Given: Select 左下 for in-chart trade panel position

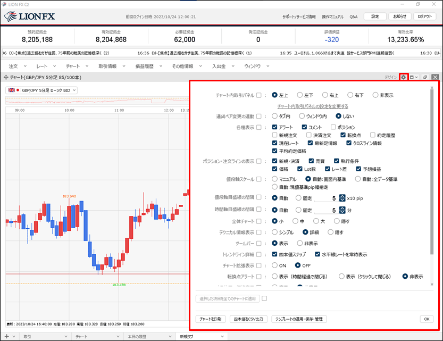Looking at the screenshot, I should tap(300, 95).
